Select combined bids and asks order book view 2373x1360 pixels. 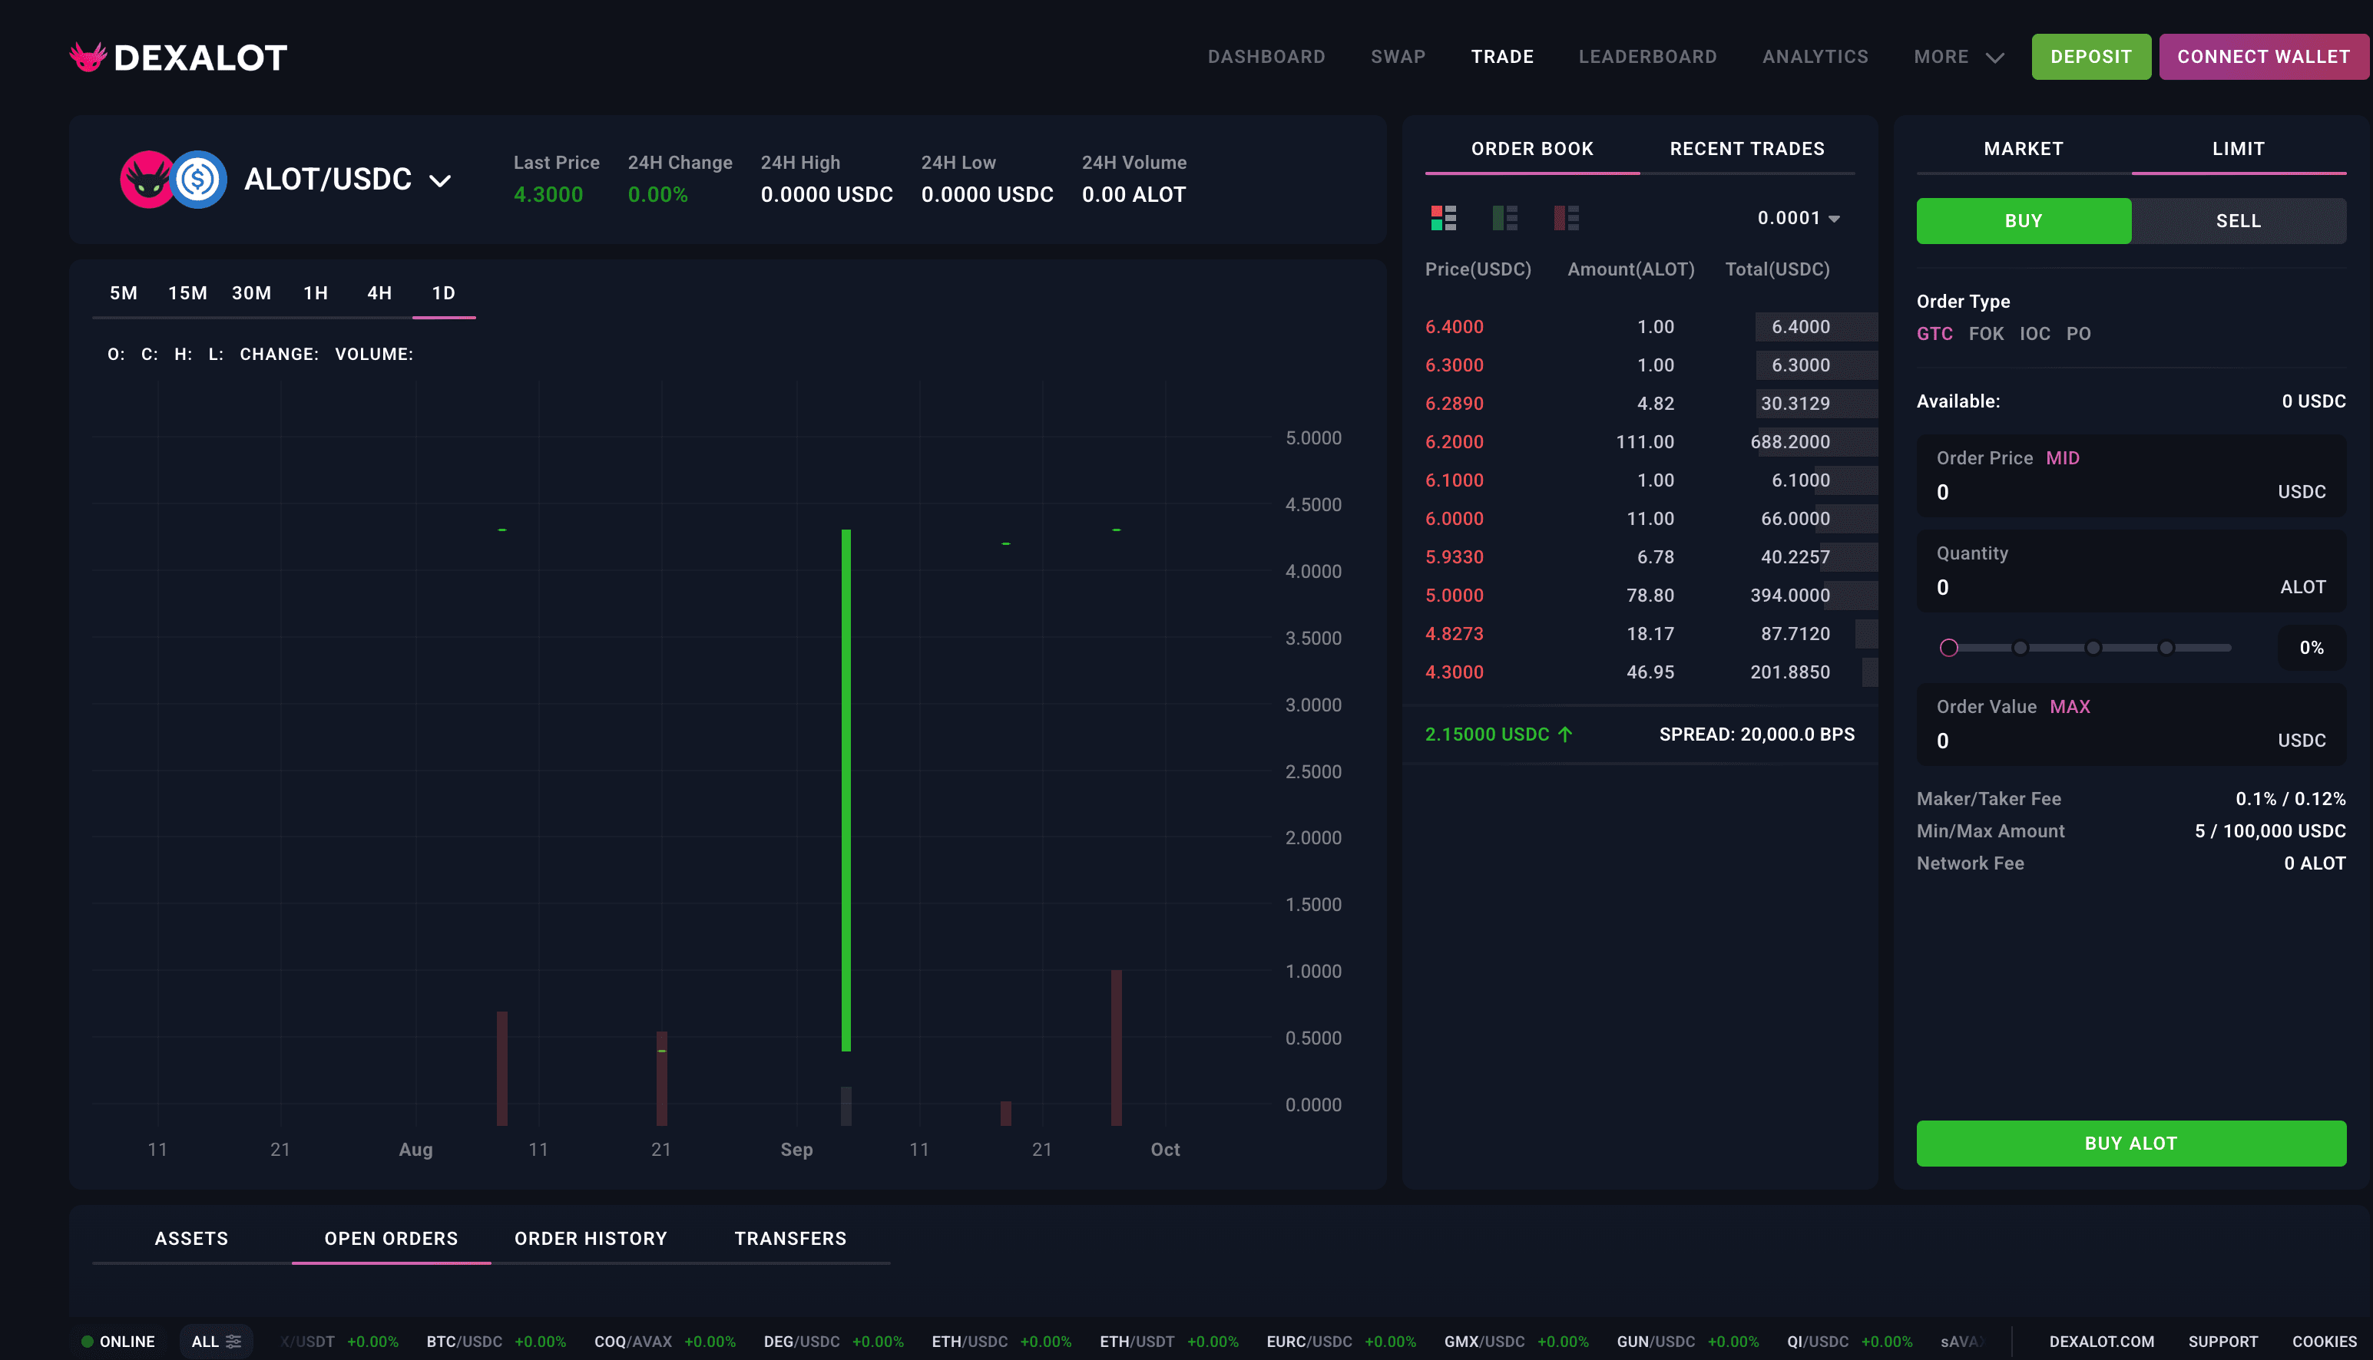tap(1443, 219)
